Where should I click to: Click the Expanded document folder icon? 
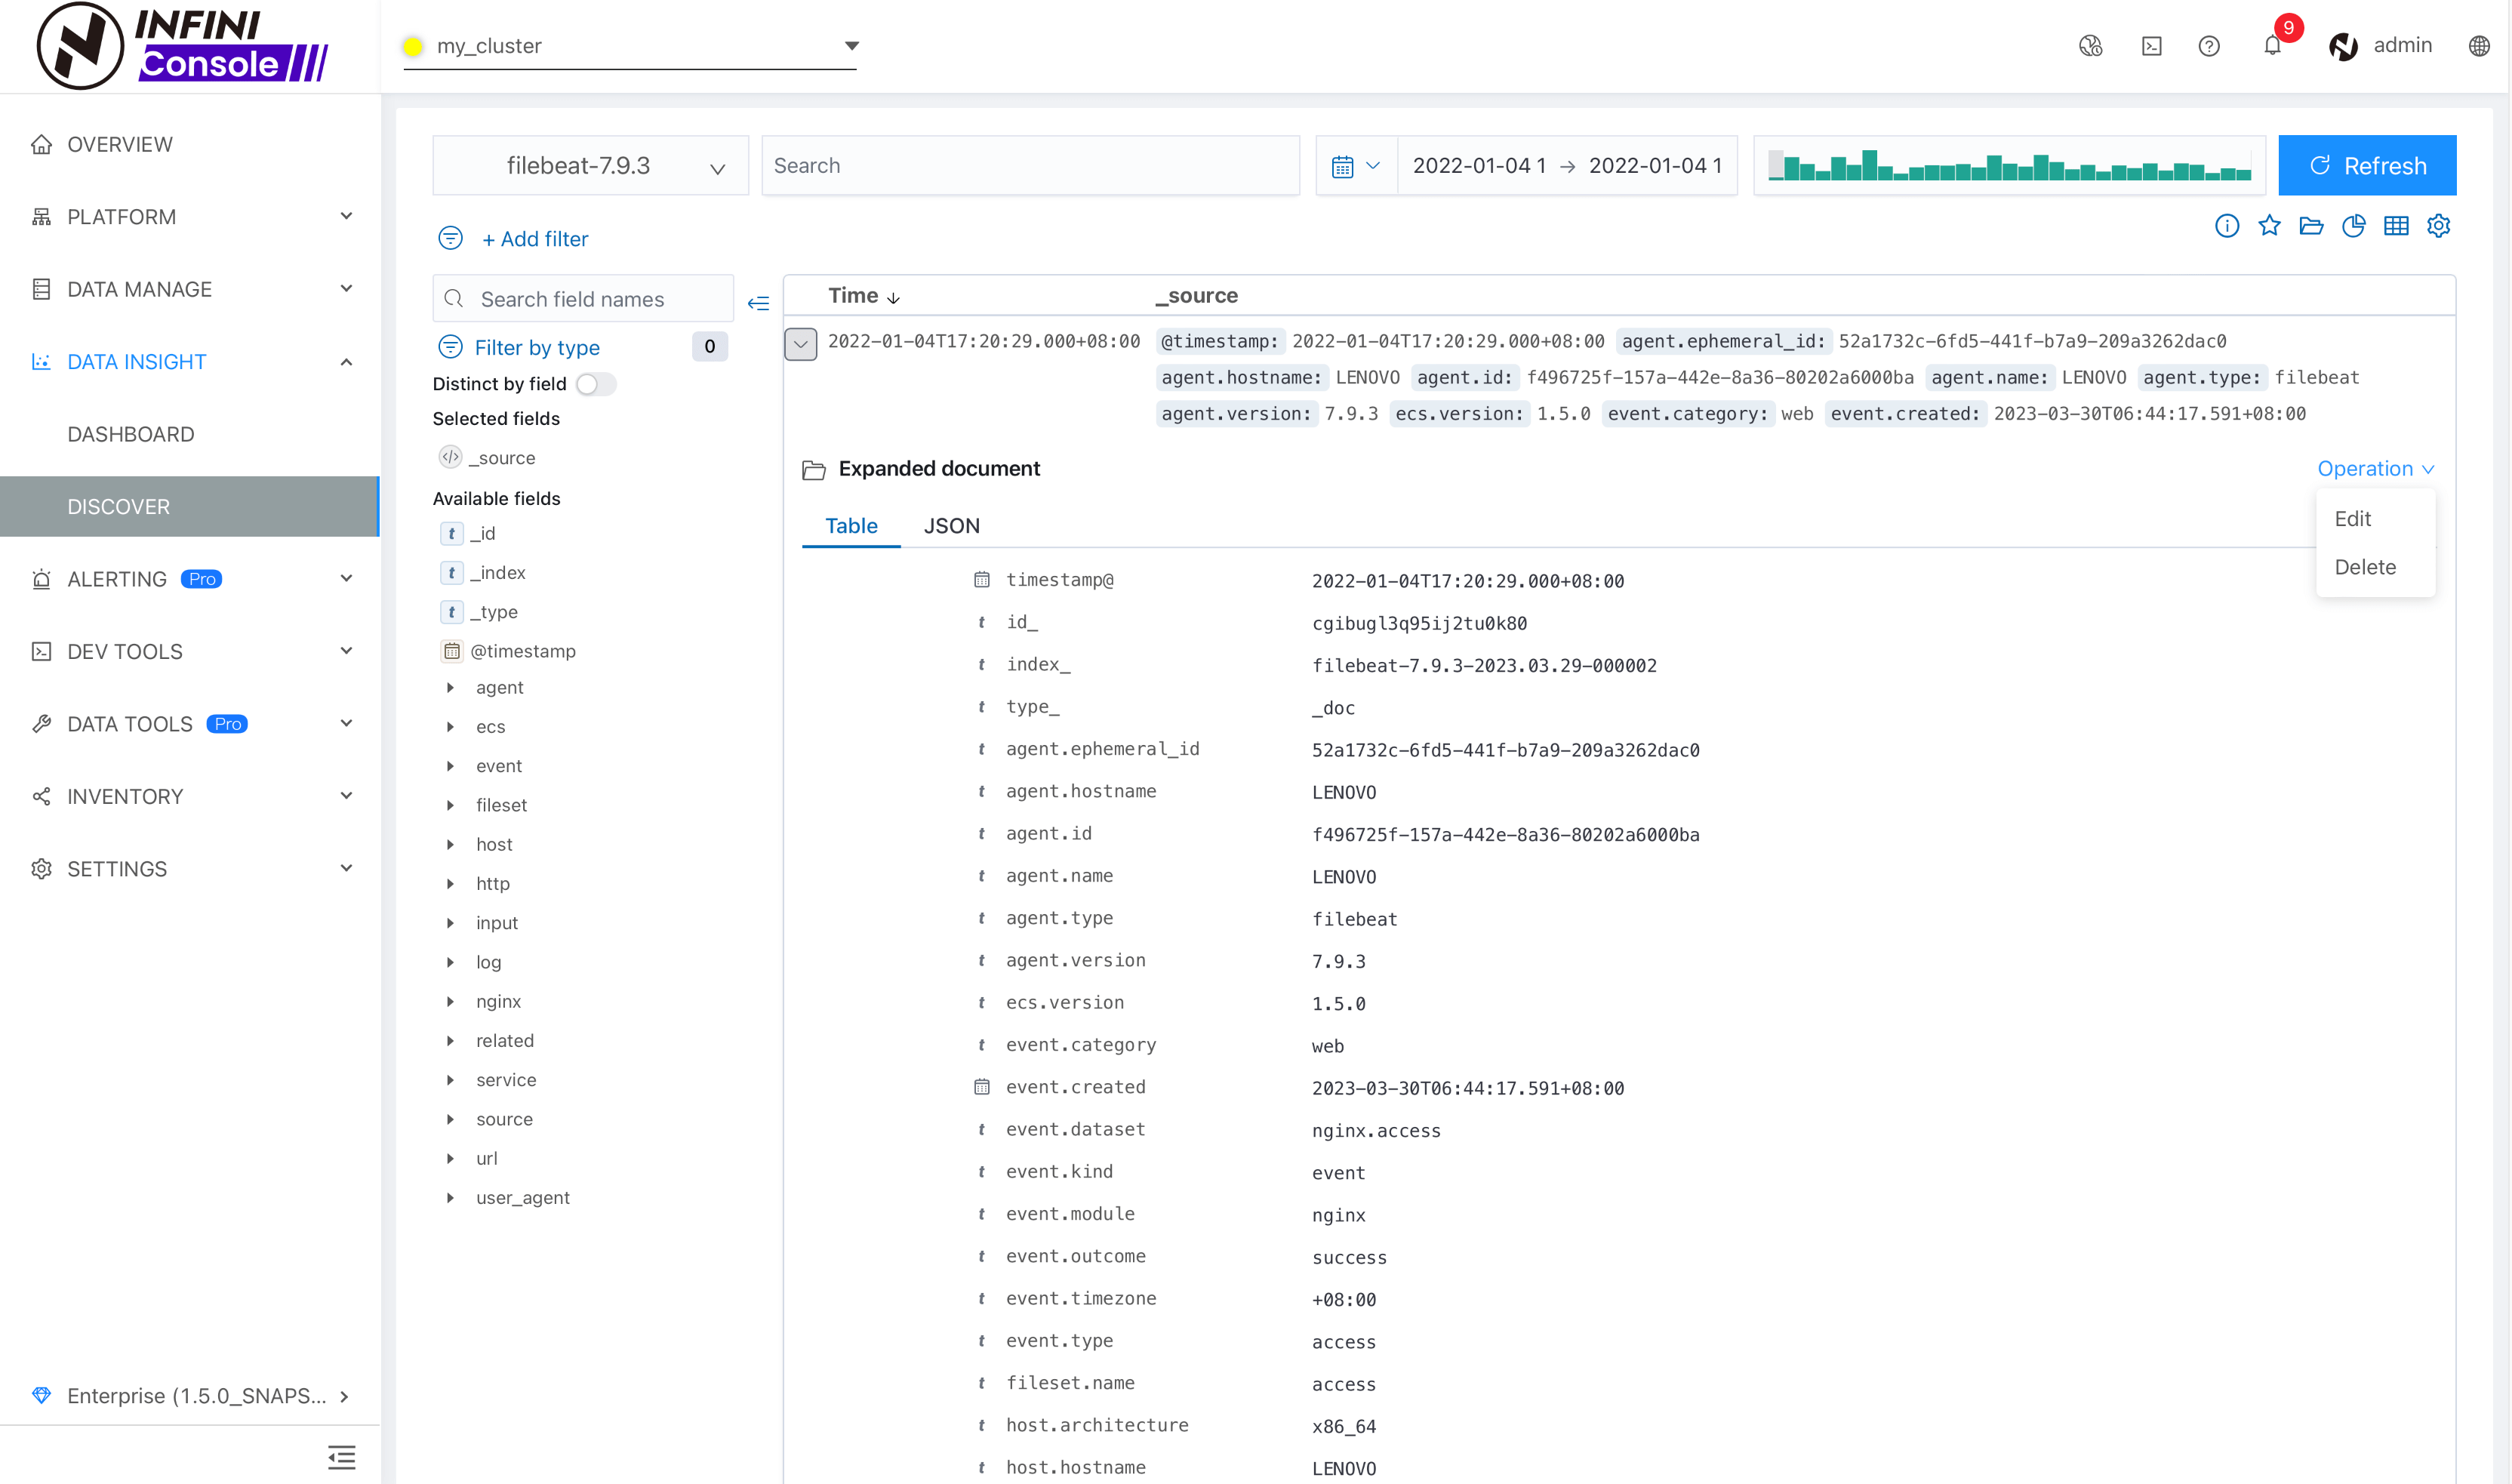(x=814, y=469)
